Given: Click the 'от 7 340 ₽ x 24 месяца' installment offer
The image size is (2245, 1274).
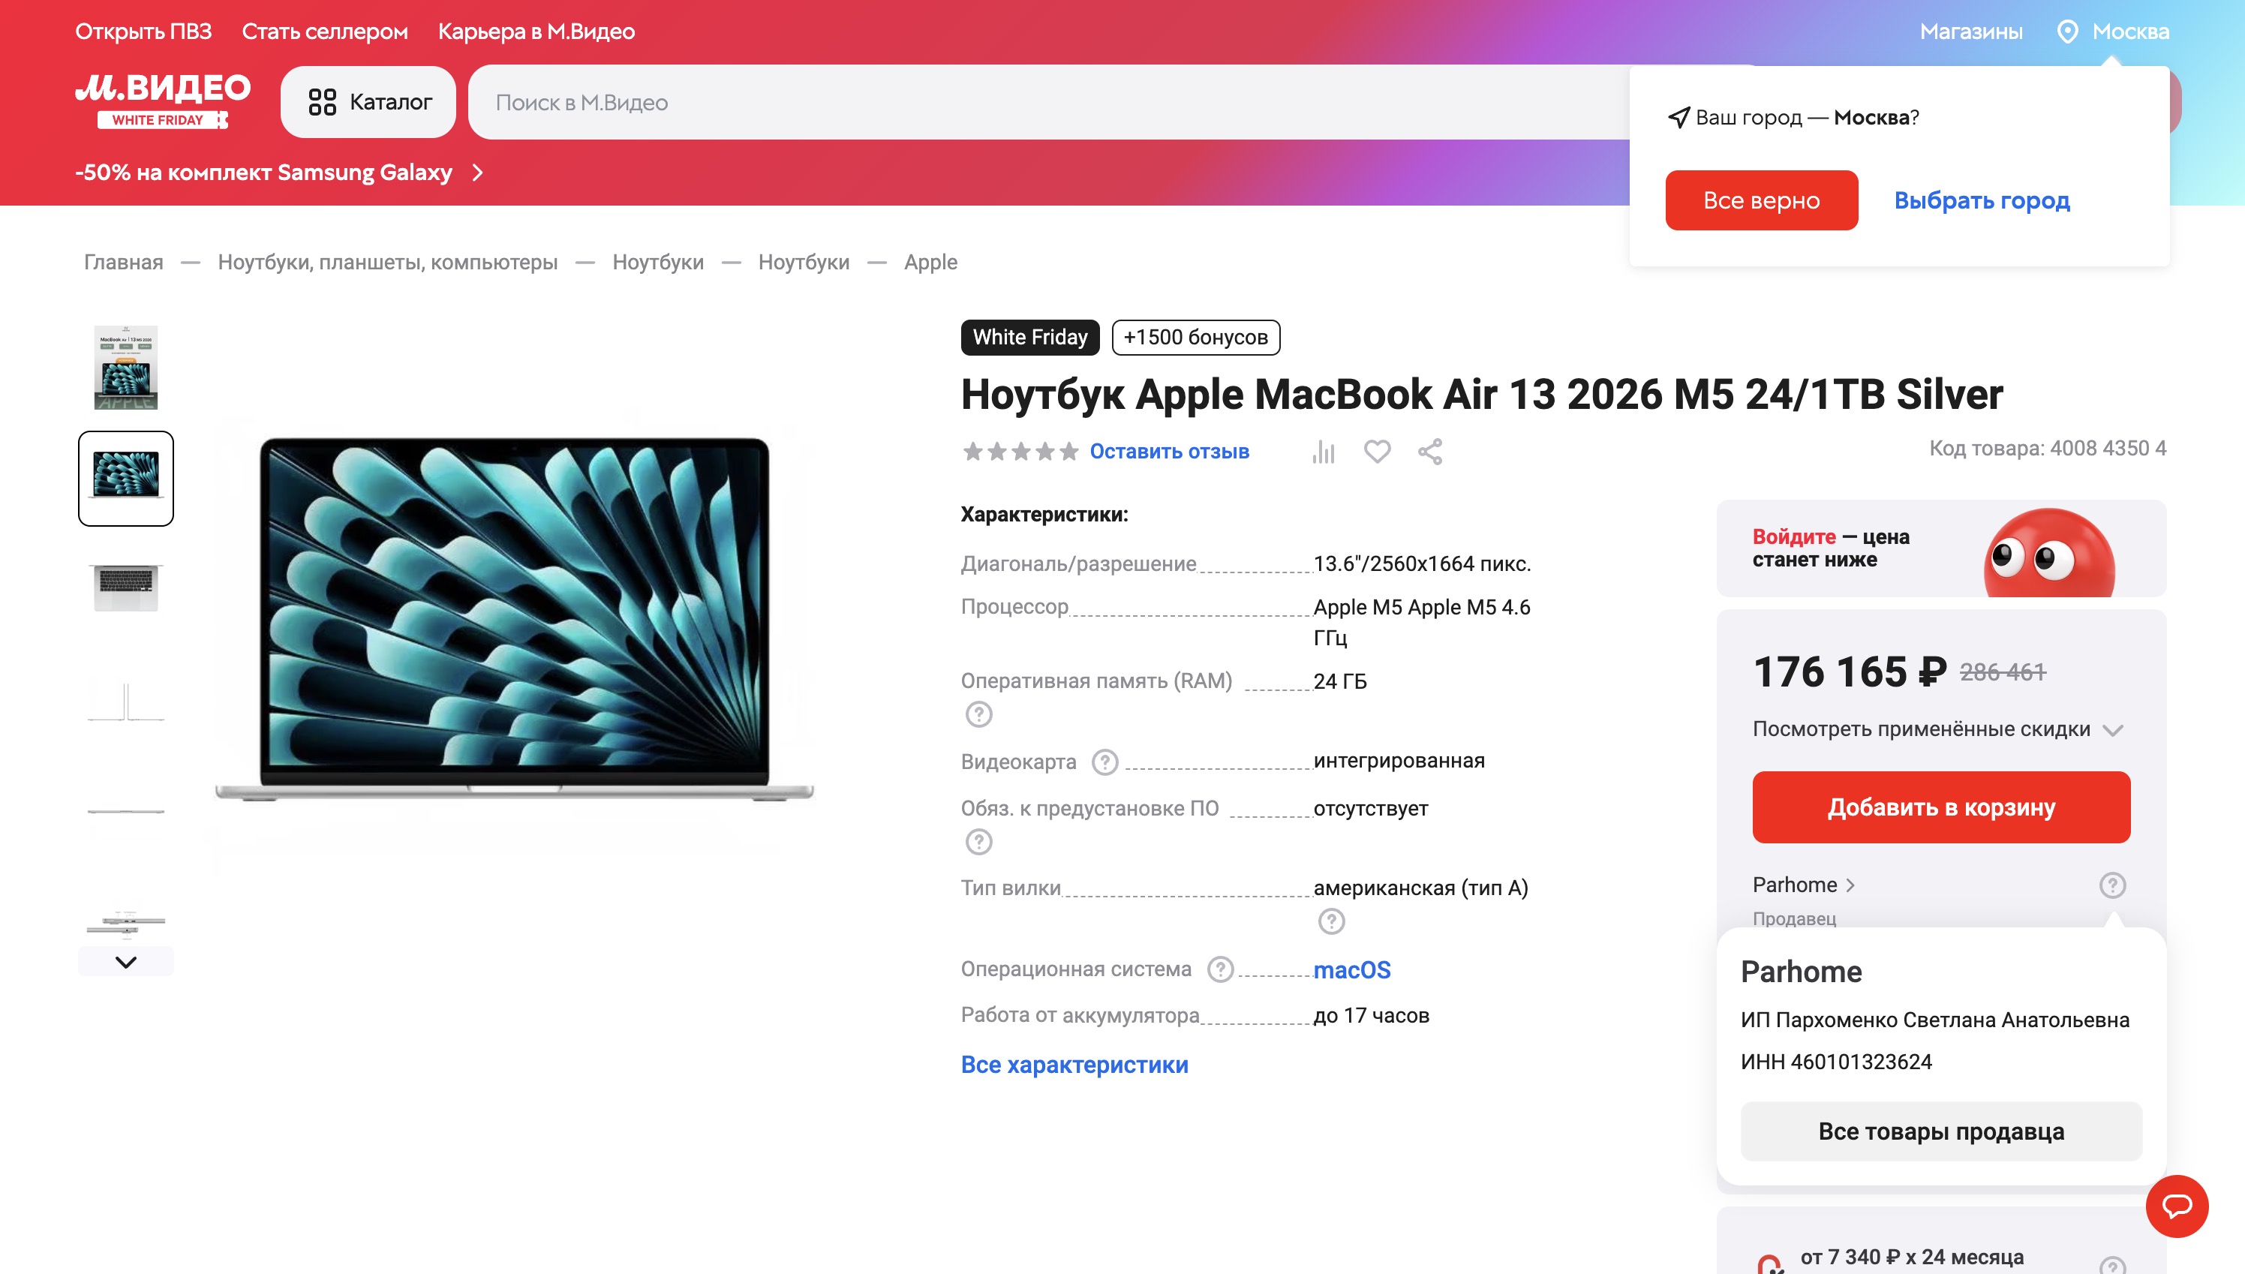Looking at the screenshot, I should click(1912, 1257).
